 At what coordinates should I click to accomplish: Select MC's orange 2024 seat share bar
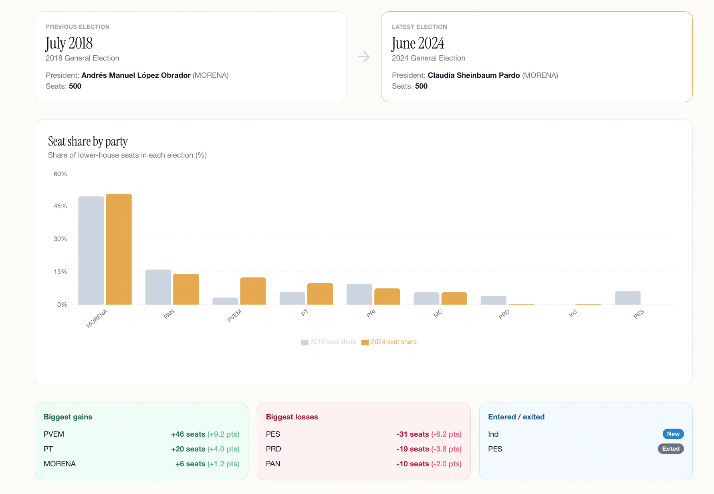(454, 298)
